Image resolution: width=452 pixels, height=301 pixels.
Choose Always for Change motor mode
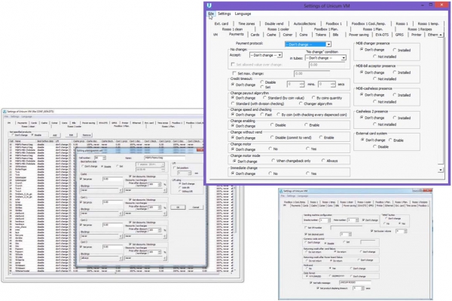click(323, 161)
